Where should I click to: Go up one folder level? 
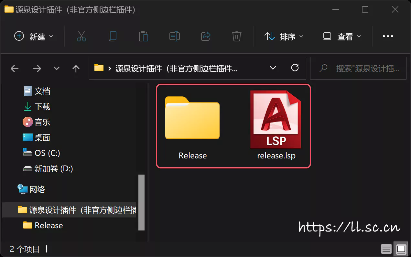[x=76, y=69]
